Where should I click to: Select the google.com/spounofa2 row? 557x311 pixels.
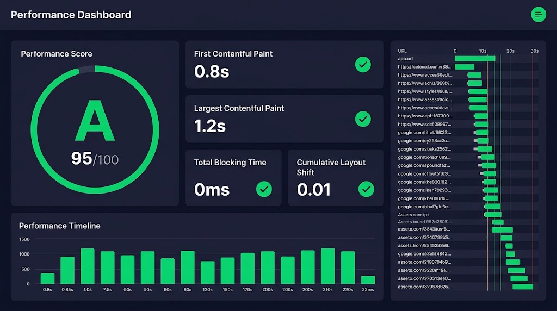point(468,165)
